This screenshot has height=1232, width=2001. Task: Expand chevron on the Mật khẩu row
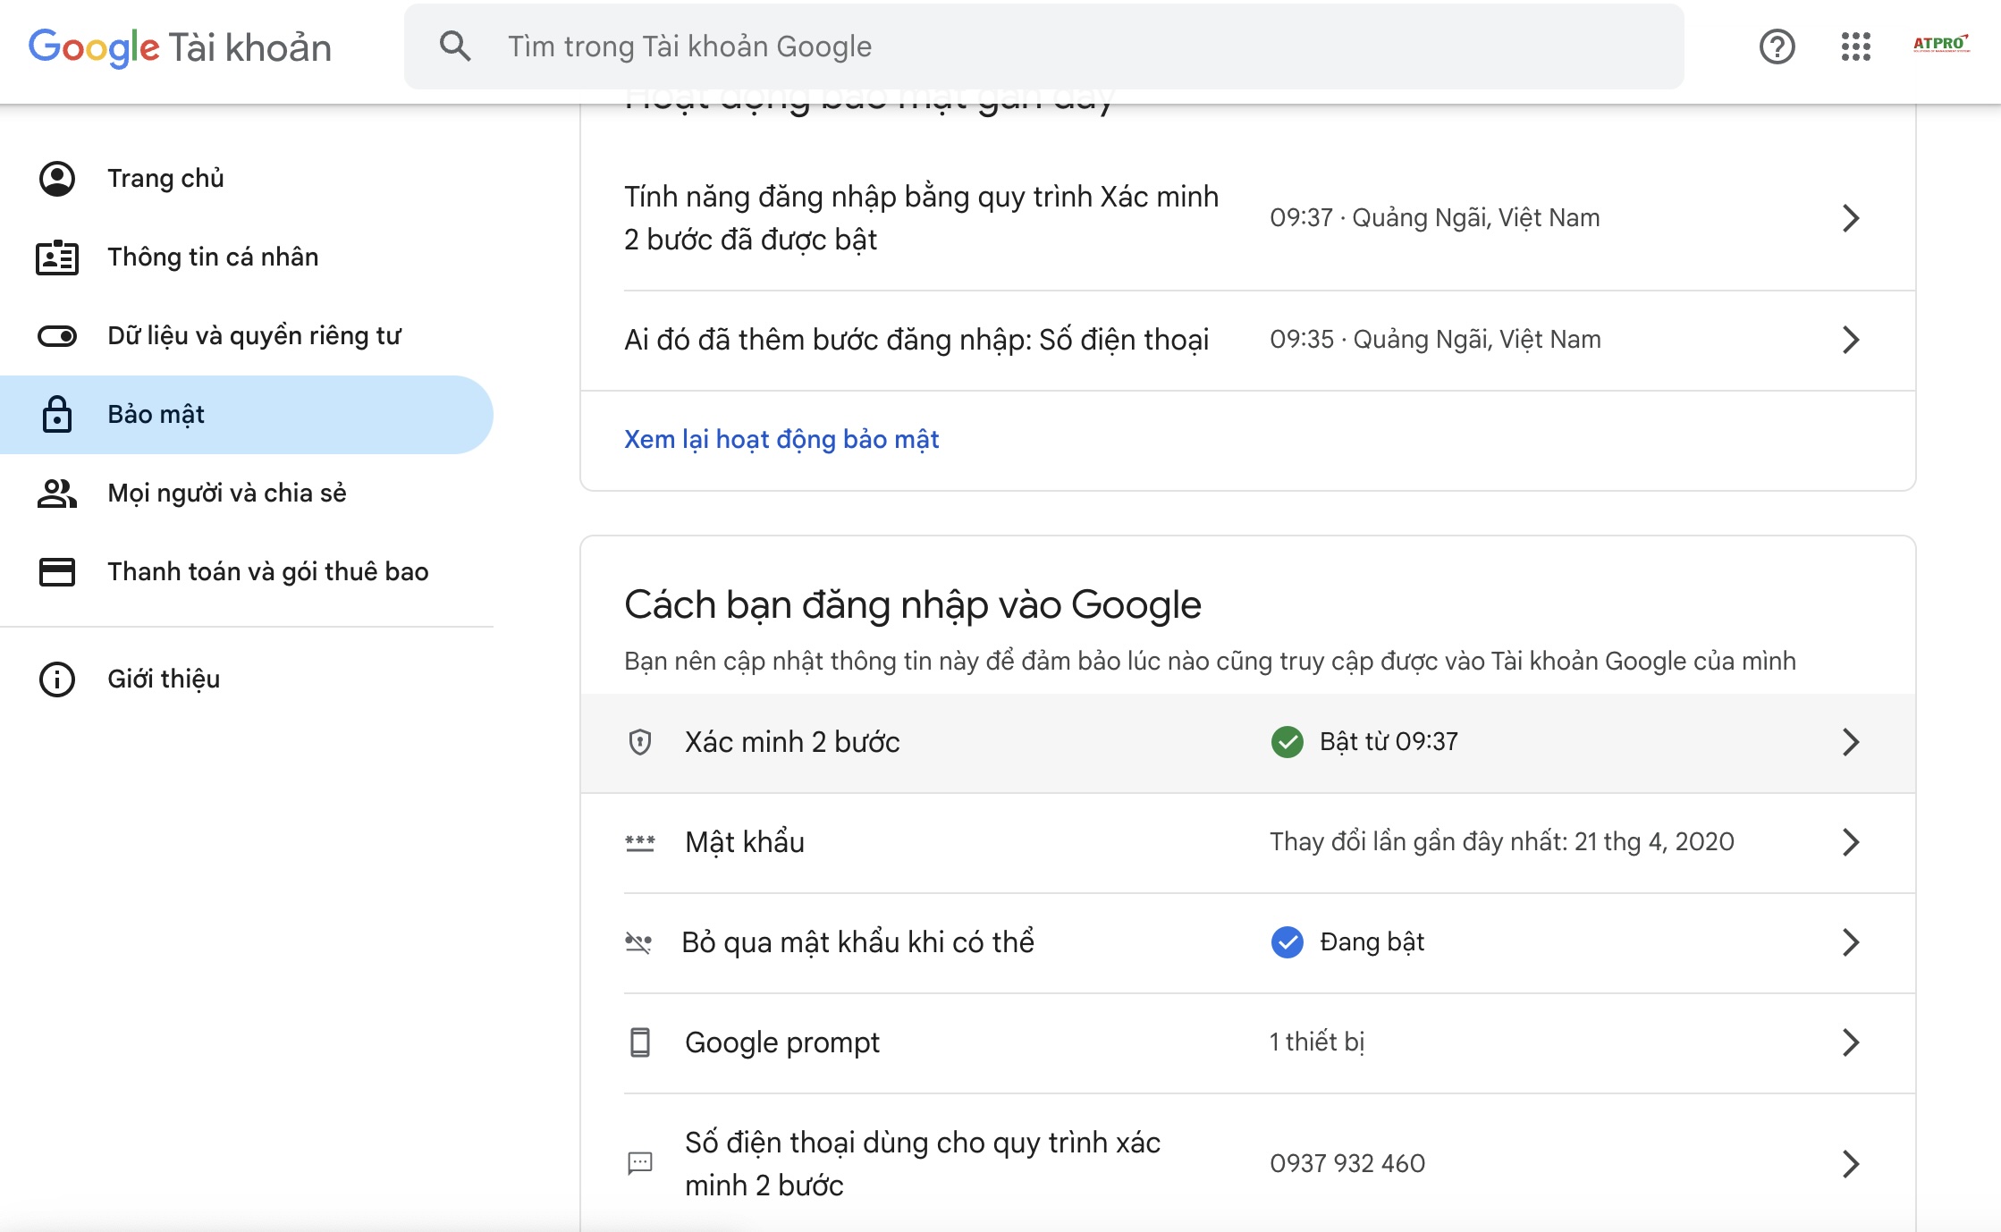point(1851,842)
